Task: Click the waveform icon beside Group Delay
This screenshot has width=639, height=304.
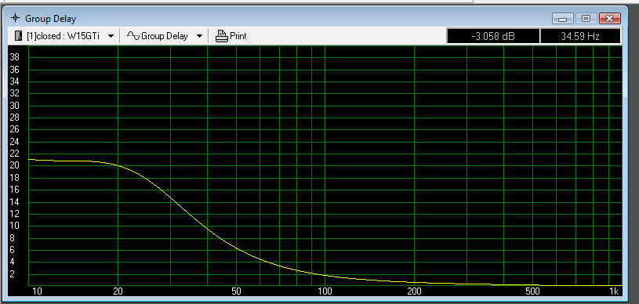Action: [133, 36]
